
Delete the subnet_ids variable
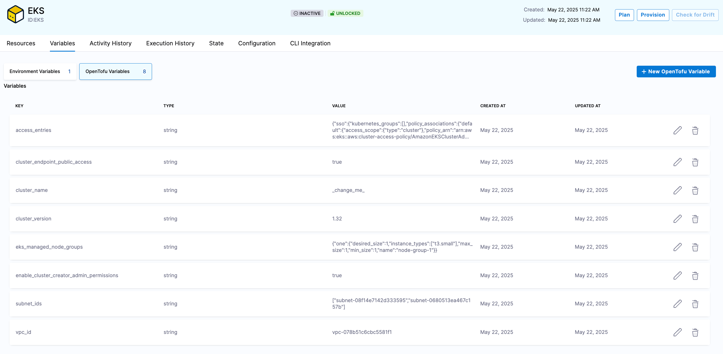tap(695, 304)
